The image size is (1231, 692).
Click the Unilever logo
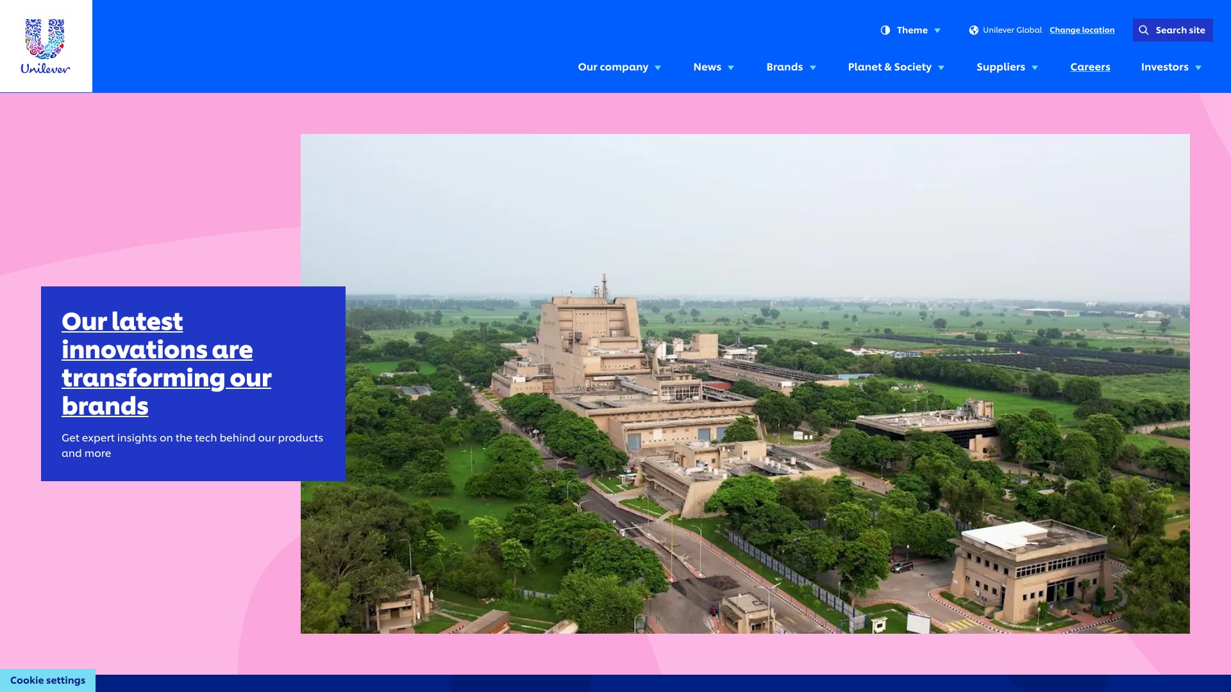(46, 46)
